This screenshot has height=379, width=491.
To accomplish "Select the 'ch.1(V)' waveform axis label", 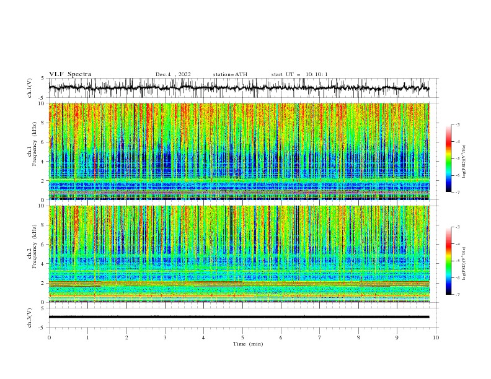I will (x=30, y=88).
